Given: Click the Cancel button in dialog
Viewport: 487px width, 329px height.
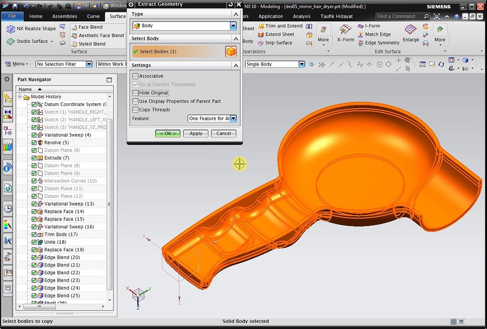Looking at the screenshot, I should (x=223, y=133).
